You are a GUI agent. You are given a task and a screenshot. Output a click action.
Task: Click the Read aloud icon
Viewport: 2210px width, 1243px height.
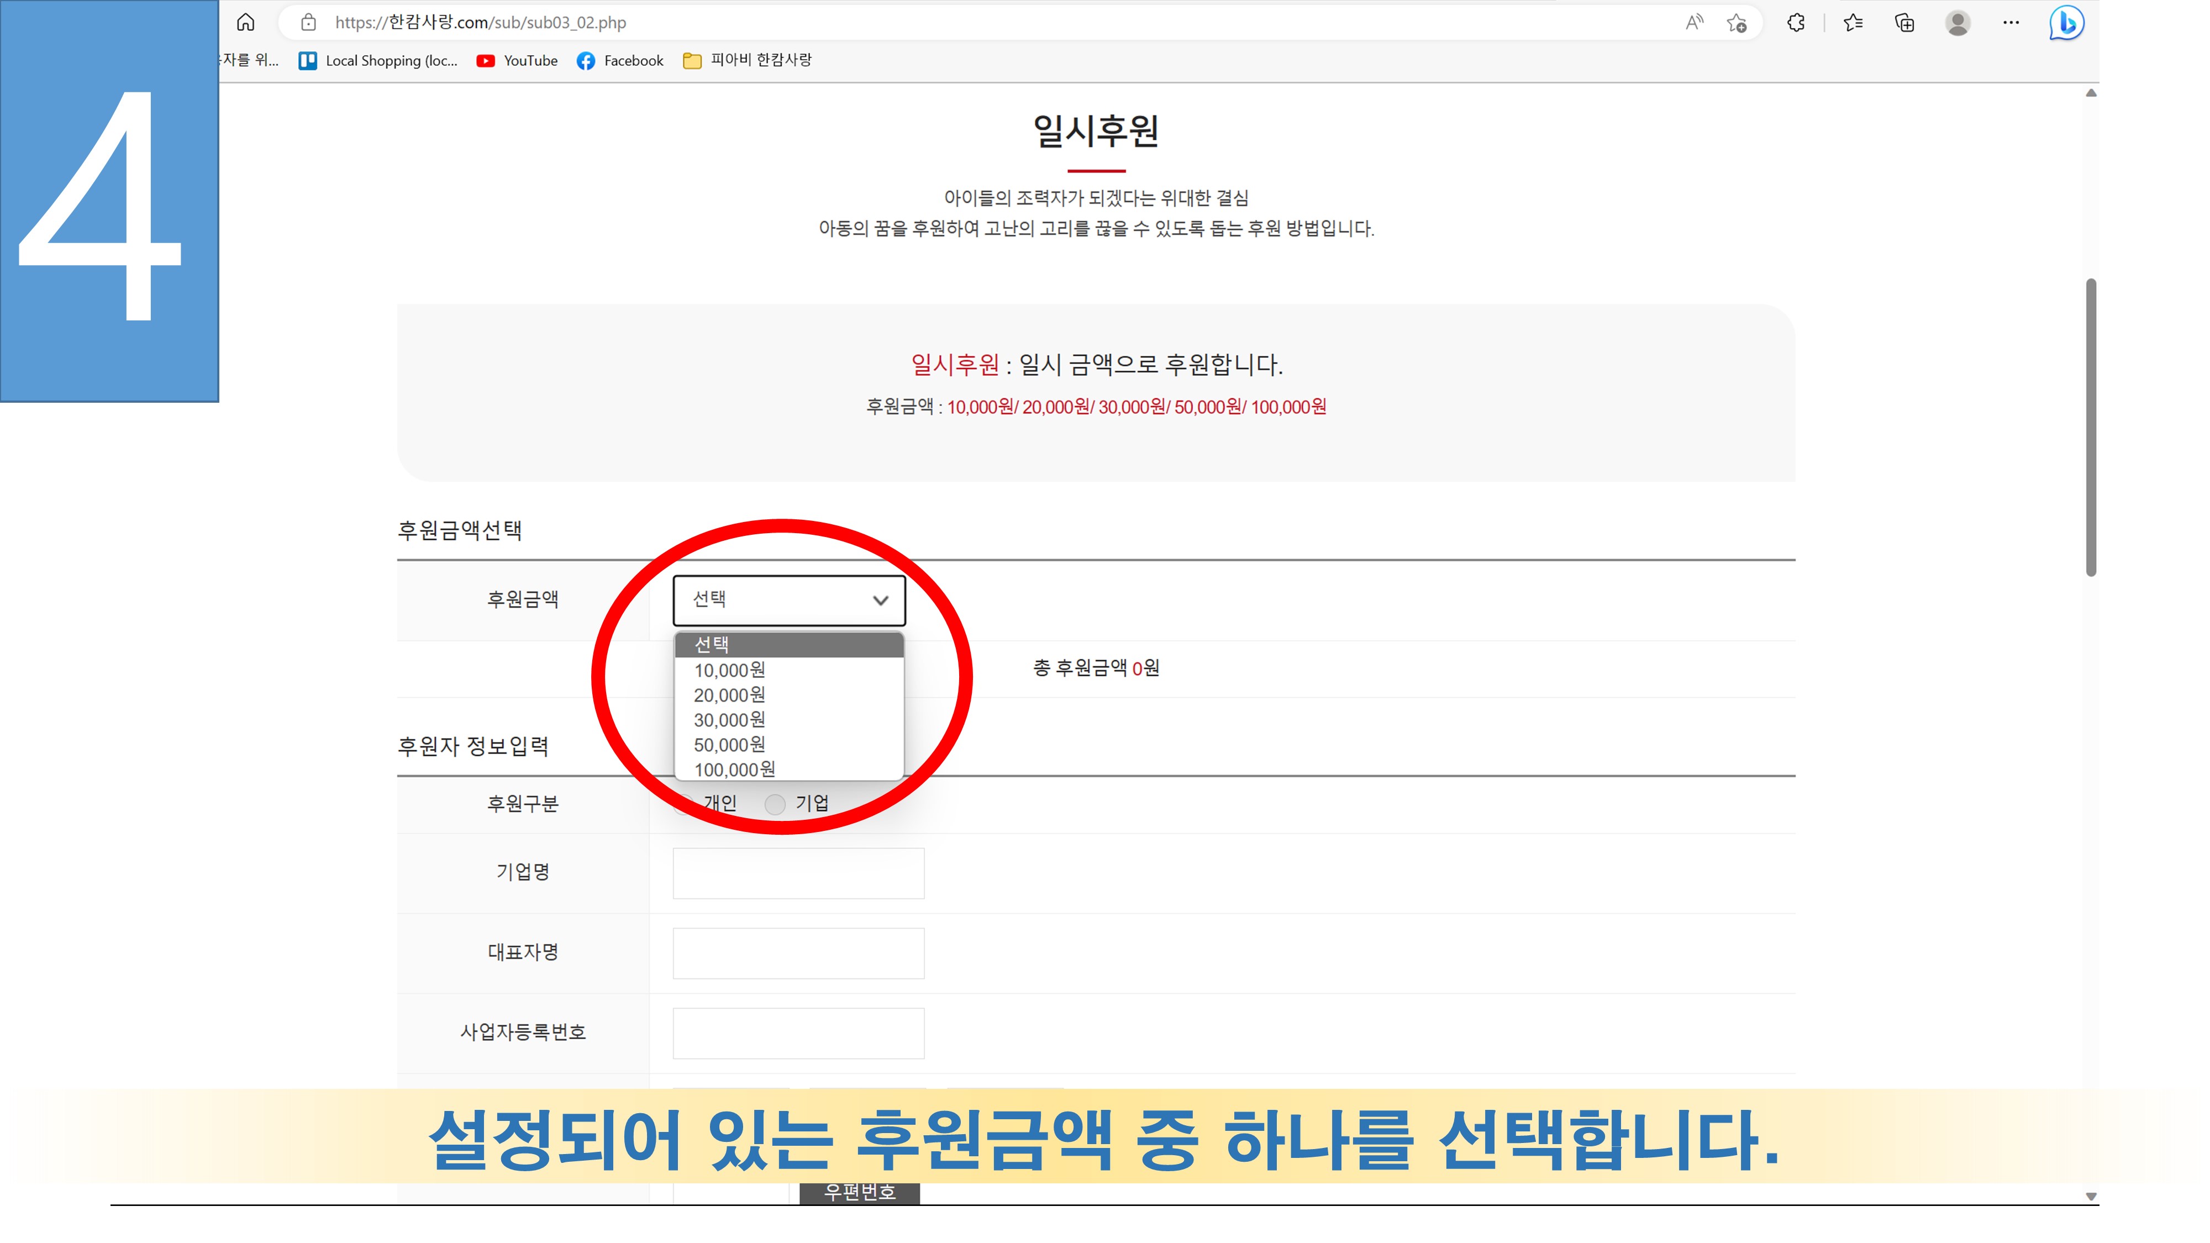1693,22
